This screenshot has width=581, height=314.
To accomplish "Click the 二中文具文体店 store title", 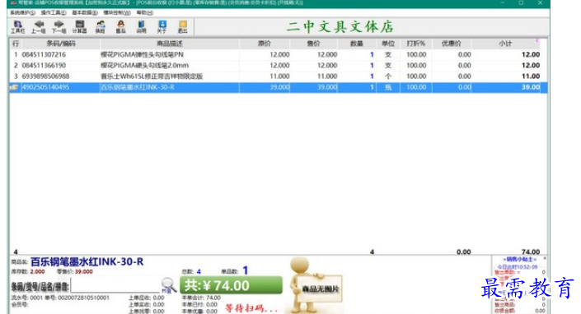I will click(340, 27).
